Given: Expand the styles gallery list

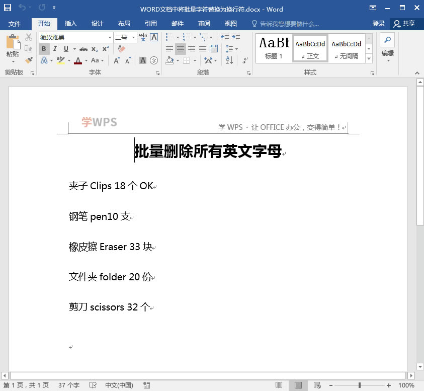Looking at the screenshot, I should [x=369, y=59].
